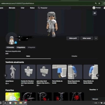Open File Explorer folder icon on taskbar
The height and width of the screenshot is (105, 105).
coord(21,103)
